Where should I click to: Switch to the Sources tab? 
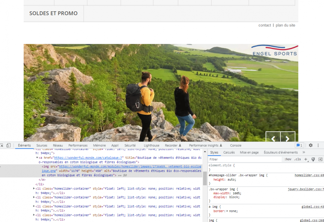click(x=42, y=145)
